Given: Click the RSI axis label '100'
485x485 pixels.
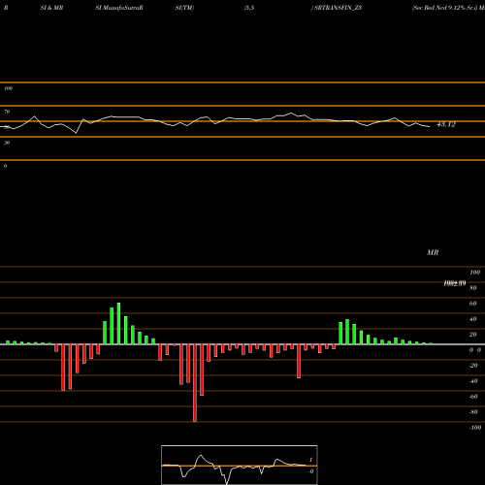Looking at the screenshot, I should (8, 88).
